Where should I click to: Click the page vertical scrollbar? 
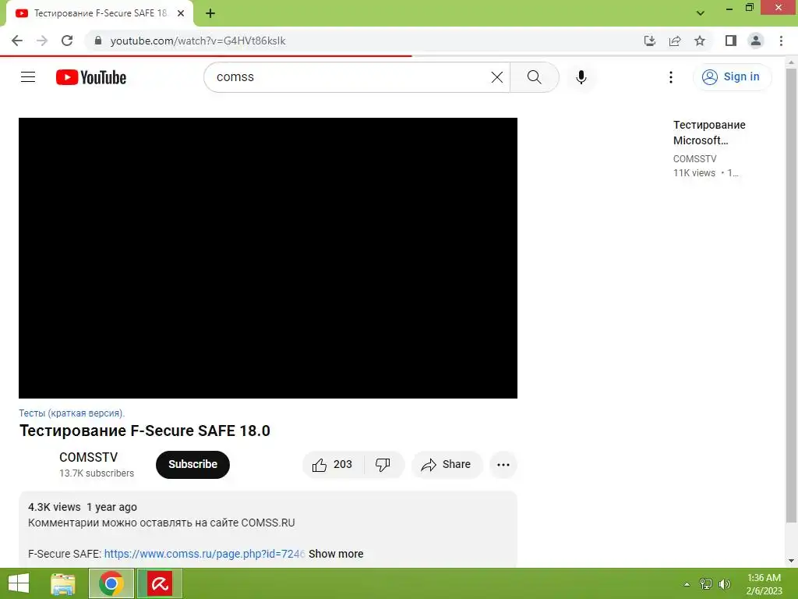coord(791,296)
